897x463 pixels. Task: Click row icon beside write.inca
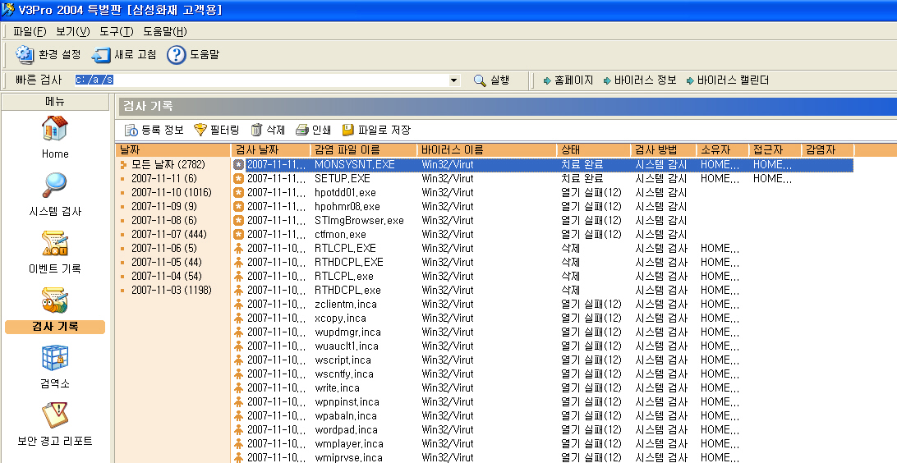[238, 387]
